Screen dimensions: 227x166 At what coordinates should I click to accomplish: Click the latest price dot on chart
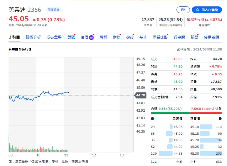(x=68, y=92)
